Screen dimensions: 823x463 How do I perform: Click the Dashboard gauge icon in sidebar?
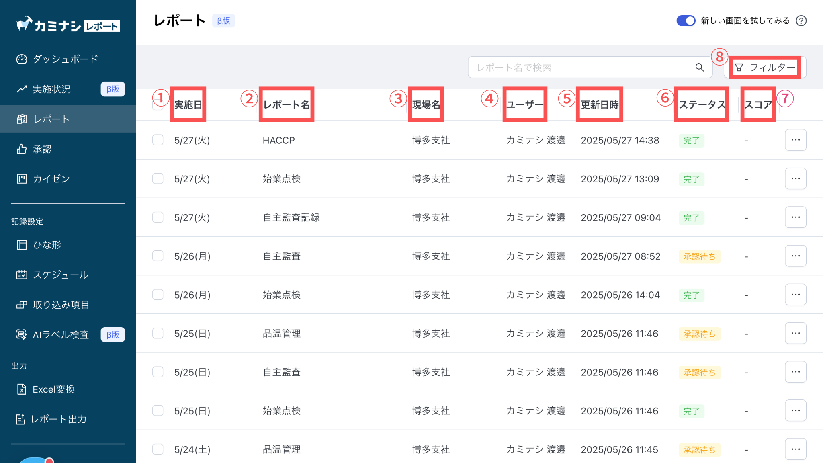point(21,59)
